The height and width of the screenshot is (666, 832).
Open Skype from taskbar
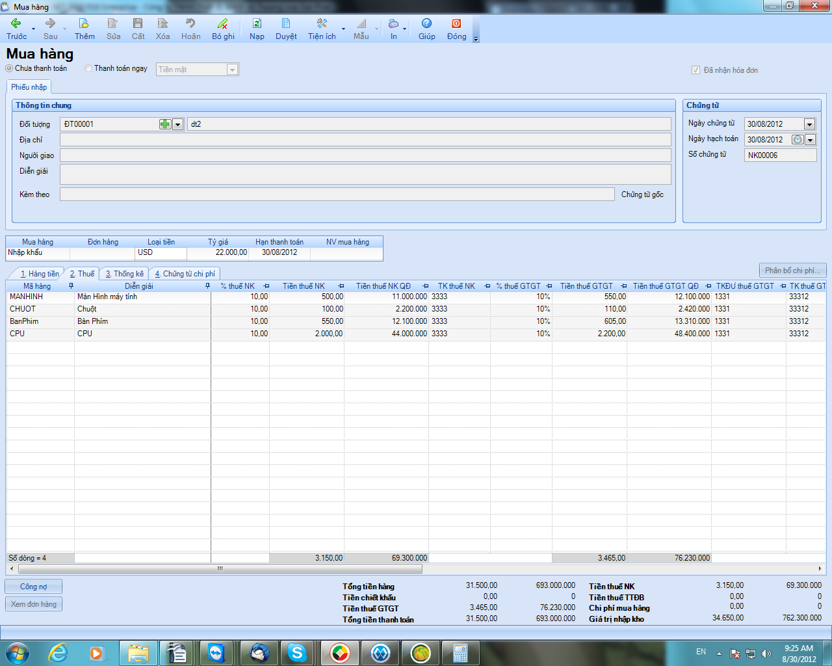click(297, 652)
